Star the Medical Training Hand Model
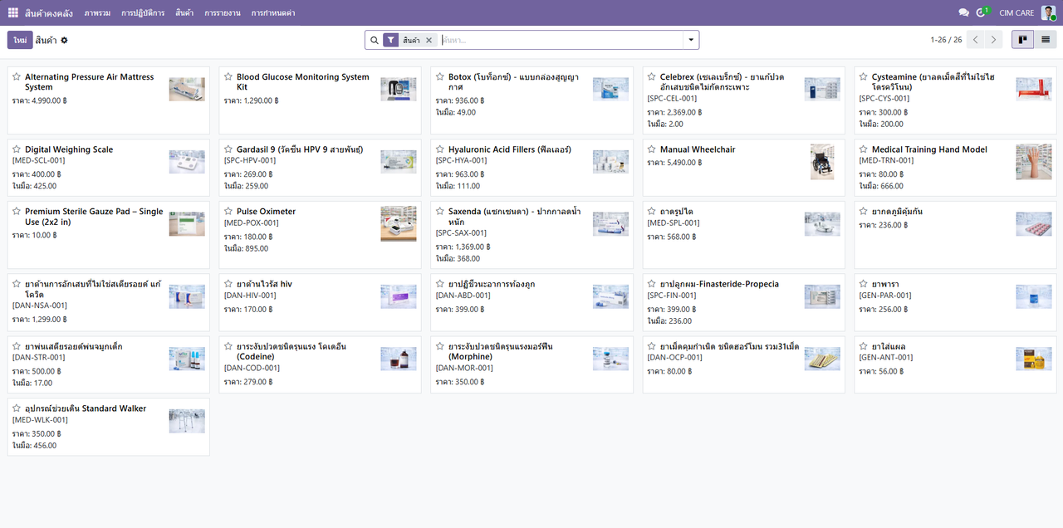 point(864,149)
